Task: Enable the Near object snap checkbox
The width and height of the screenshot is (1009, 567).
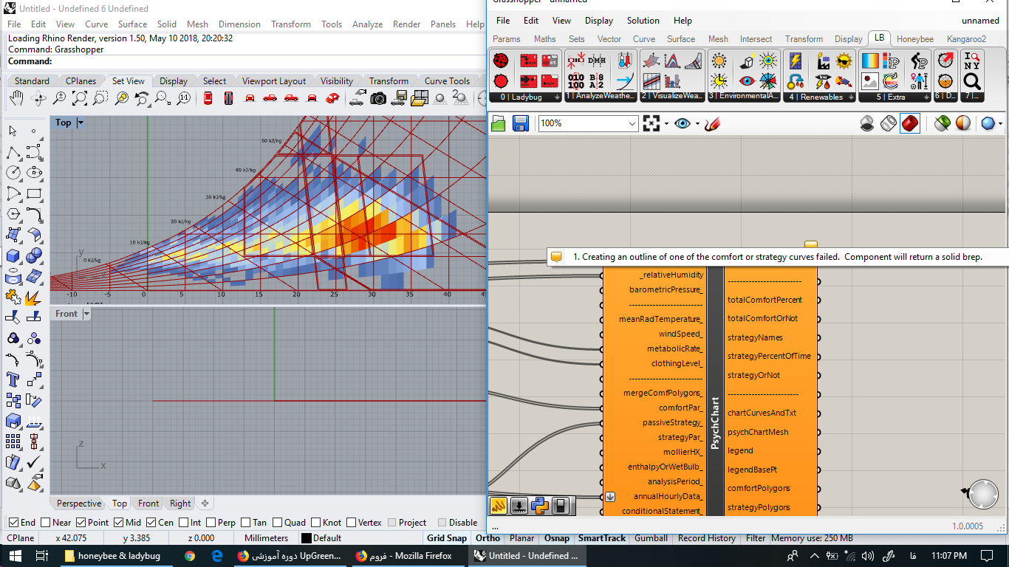Action: [x=46, y=523]
